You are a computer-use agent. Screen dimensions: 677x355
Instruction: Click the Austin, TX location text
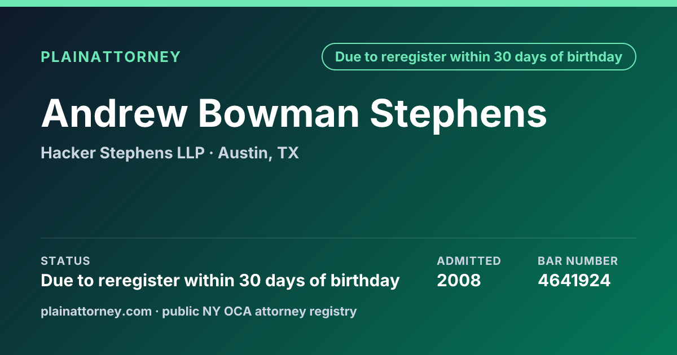[258, 153]
